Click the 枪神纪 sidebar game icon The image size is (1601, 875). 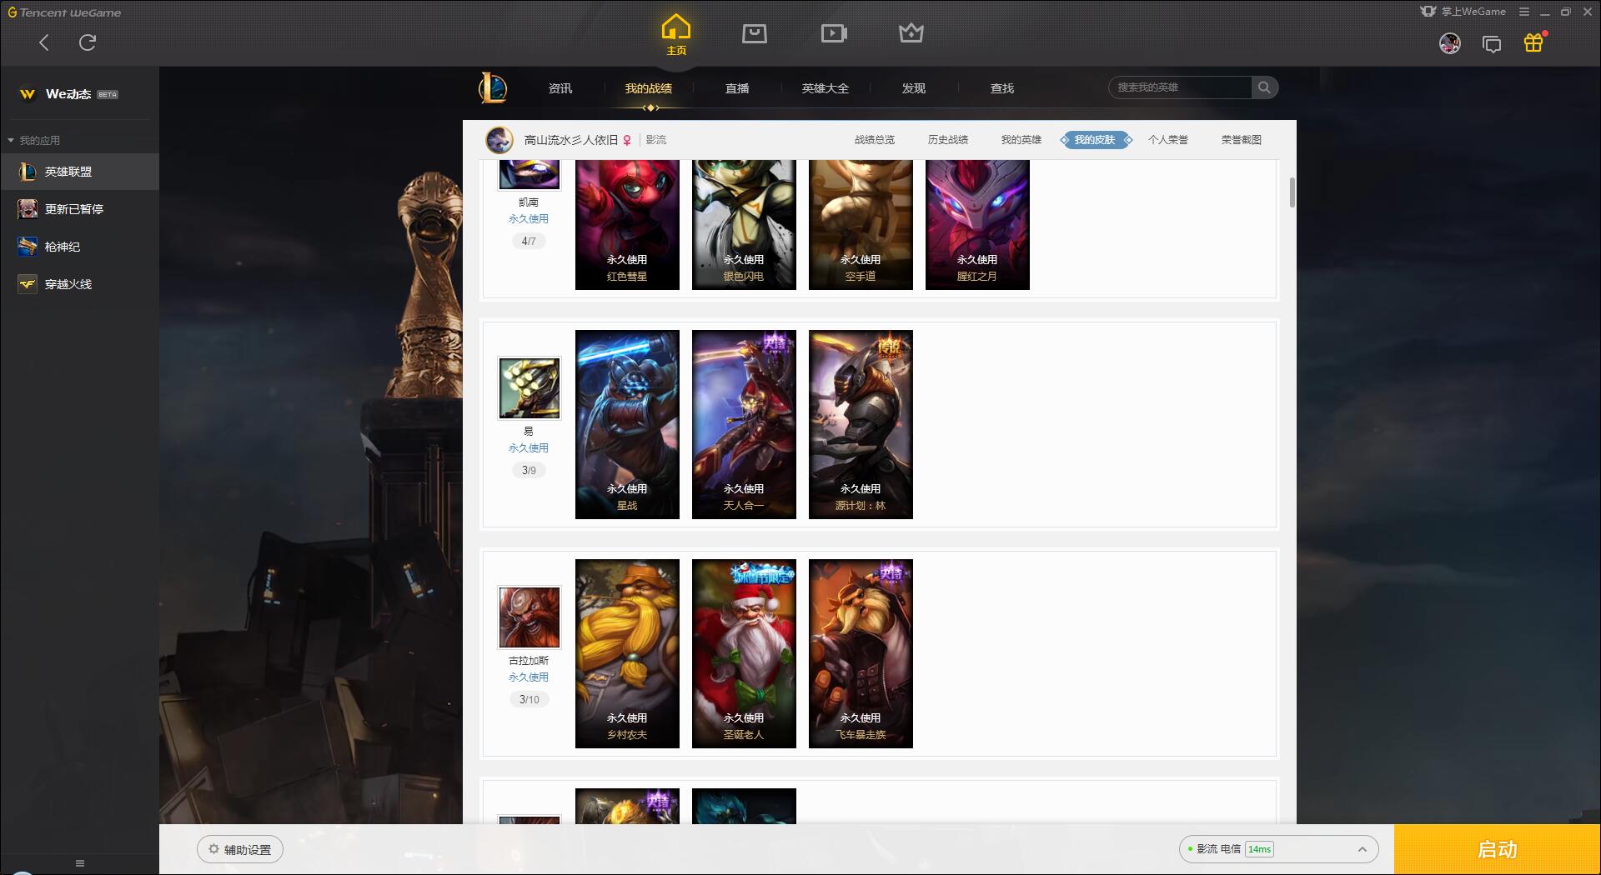pyautogui.click(x=28, y=247)
